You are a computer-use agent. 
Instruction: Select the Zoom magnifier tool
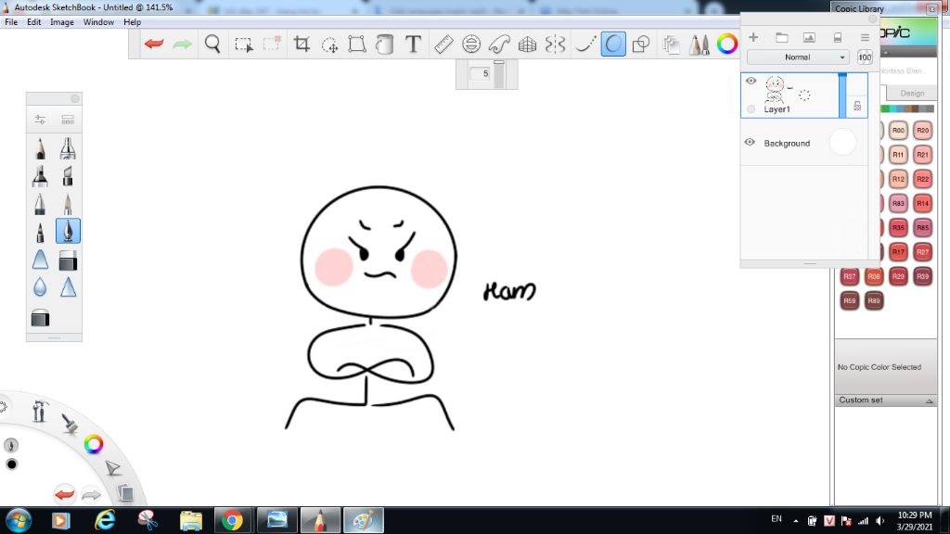coord(212,44)
